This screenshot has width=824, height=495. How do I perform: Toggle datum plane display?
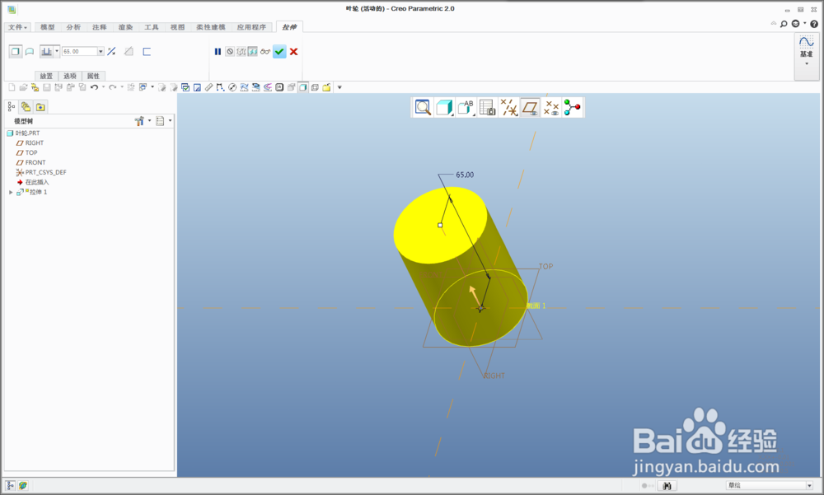pyautogui.click(x=530, y=108)
